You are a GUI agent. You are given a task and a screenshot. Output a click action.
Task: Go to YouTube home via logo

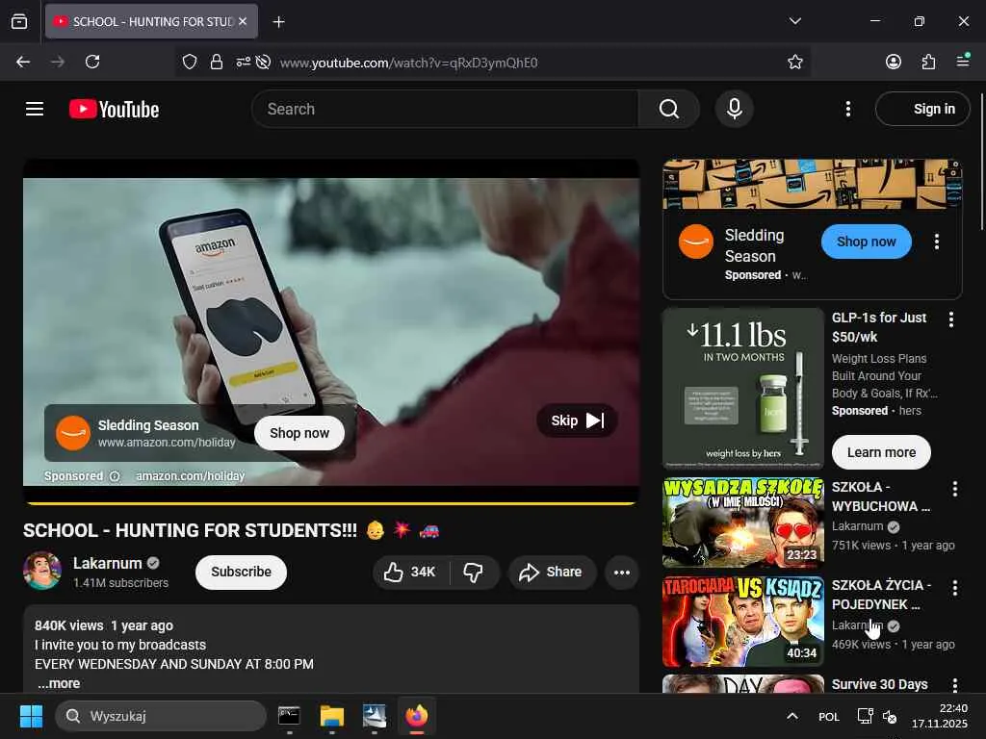[x=114, y=110]
